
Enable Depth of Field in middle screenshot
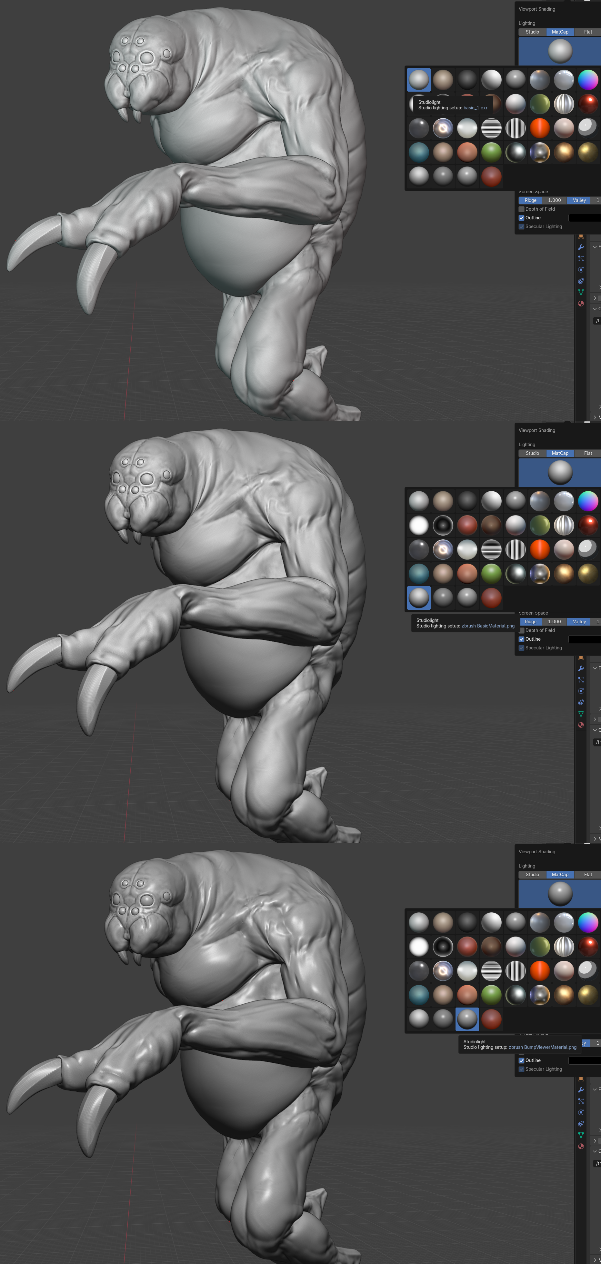click(x=522, y=630)
